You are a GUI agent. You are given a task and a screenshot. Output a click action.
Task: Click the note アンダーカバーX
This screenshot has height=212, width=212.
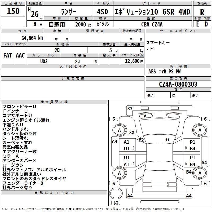[x=19, y=161]
